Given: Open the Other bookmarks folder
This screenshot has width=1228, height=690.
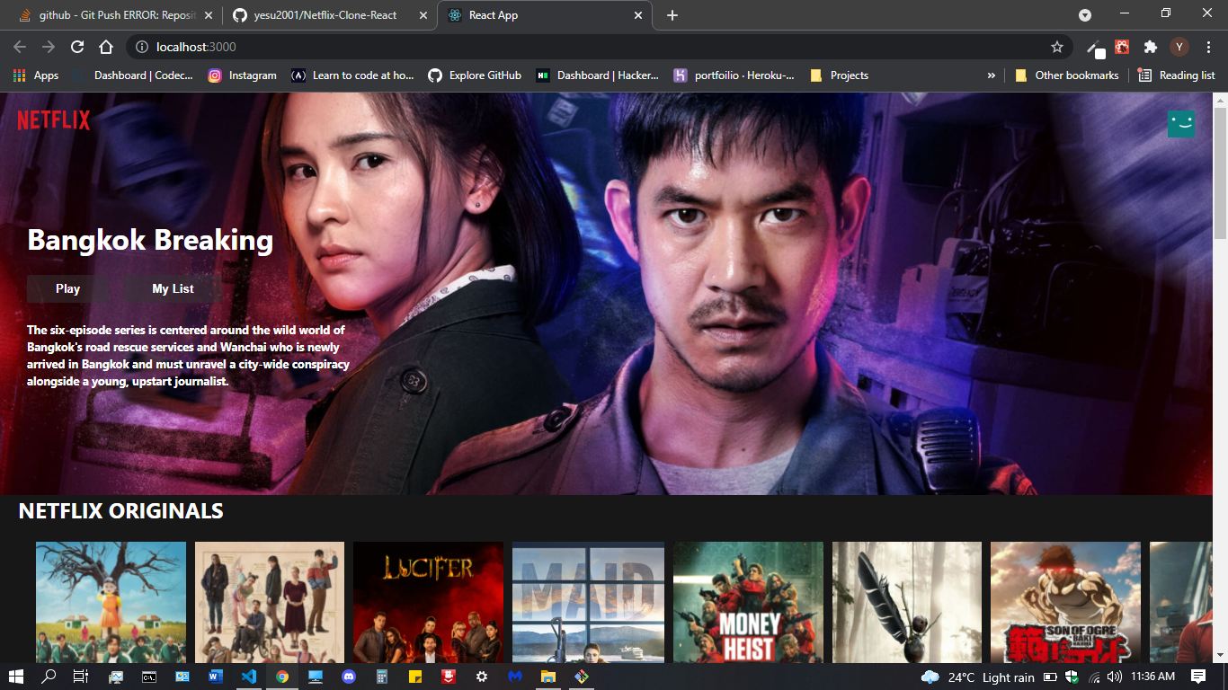Looking at the screenshot, I should [1066, 75].
